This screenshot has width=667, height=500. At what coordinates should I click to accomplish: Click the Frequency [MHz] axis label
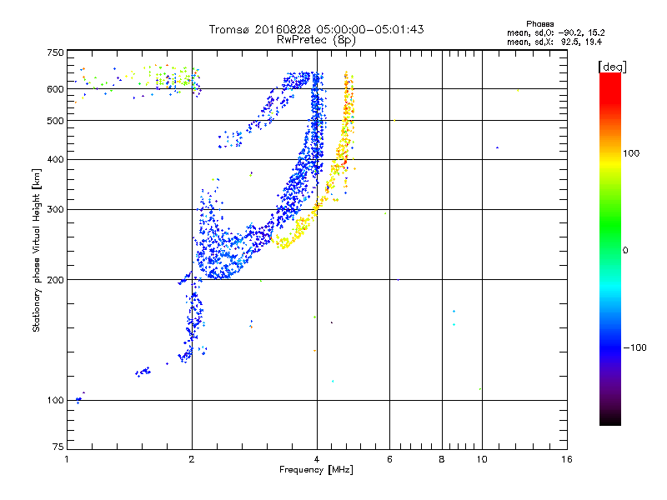[x=316, y=470]
